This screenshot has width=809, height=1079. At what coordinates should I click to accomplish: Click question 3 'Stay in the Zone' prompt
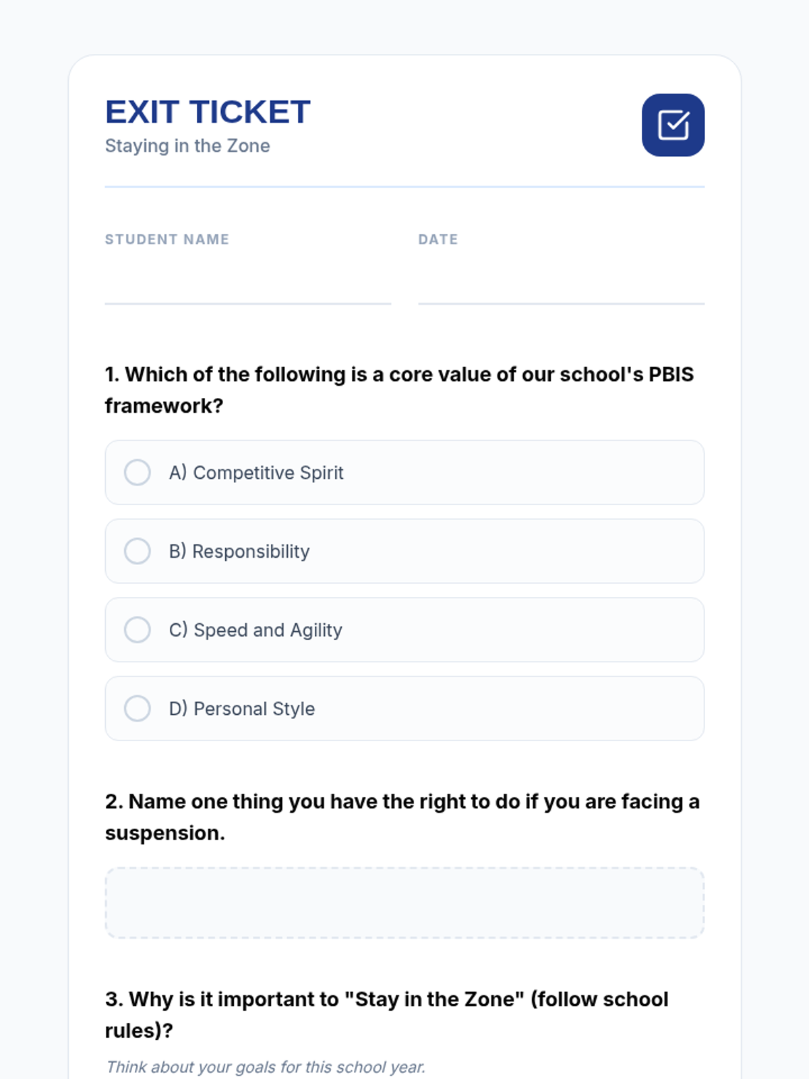coord(386,1014)
